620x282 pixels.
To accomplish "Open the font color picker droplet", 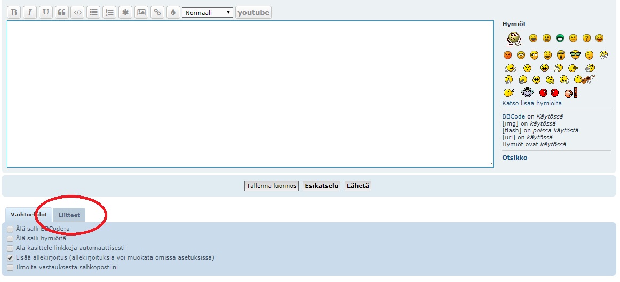I will click(173, 12).
